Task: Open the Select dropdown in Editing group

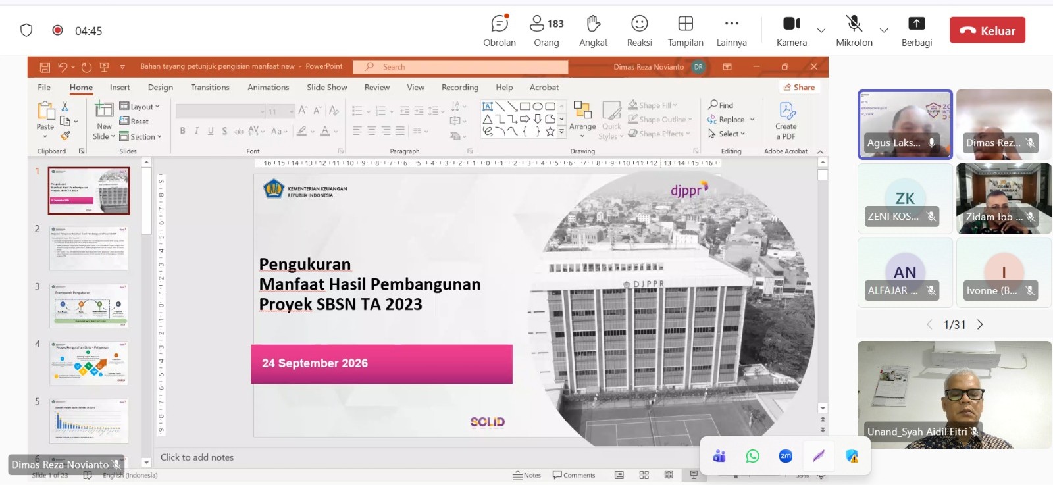Action: pos(727,134)
